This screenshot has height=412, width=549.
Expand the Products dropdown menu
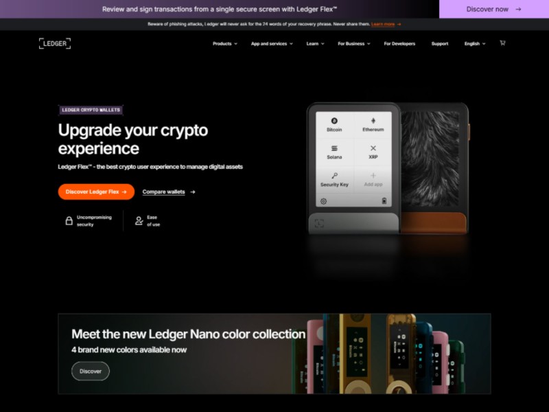pyautogui.click(x=225, y=44)
